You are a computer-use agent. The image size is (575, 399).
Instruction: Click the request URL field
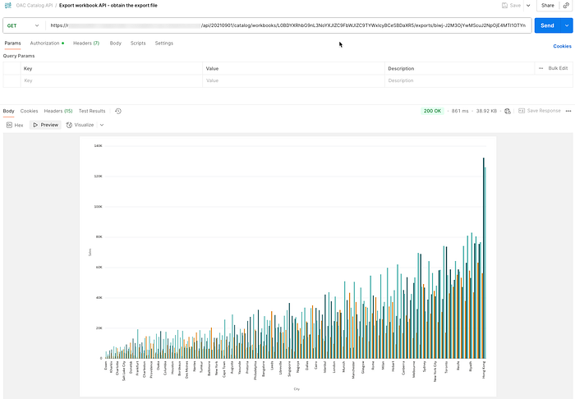pyautogui.click(x=288, y=25)
